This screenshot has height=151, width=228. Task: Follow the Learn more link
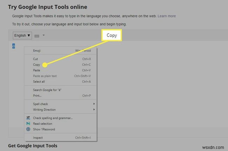[167, 16]
